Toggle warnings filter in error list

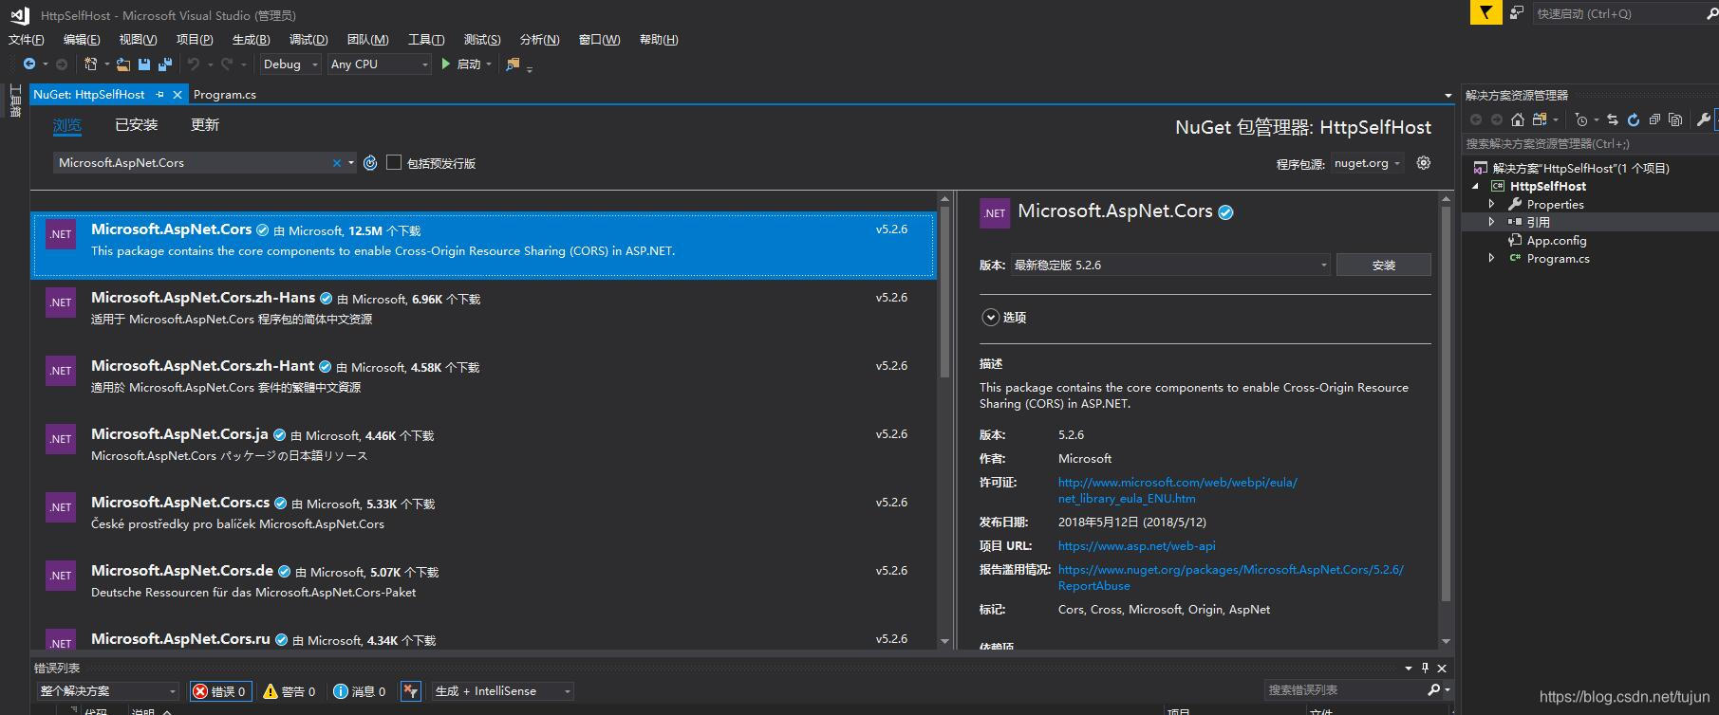pos(290,691)
